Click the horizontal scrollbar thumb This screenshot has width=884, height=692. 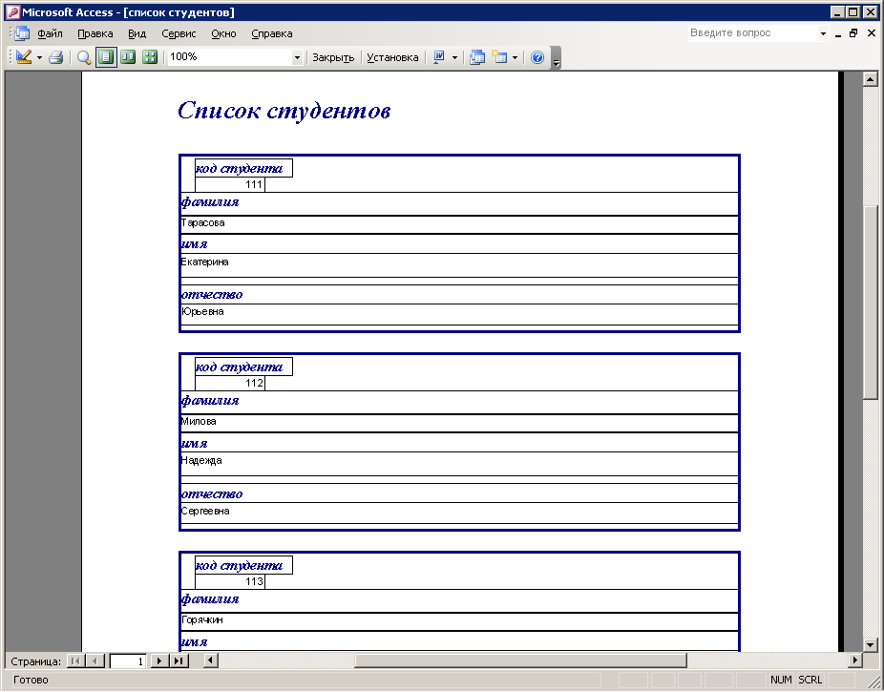click(x=520, y=661)
